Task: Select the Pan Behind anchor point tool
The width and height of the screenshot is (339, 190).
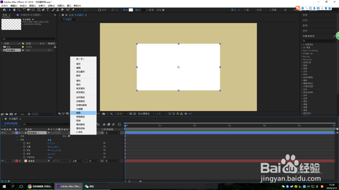Action: [33, 10]
